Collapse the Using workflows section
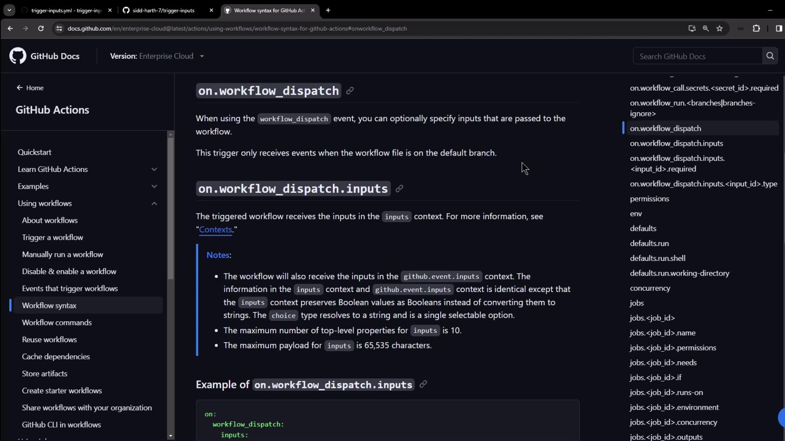Screen dimensions: 785x441 coord(154,203)
